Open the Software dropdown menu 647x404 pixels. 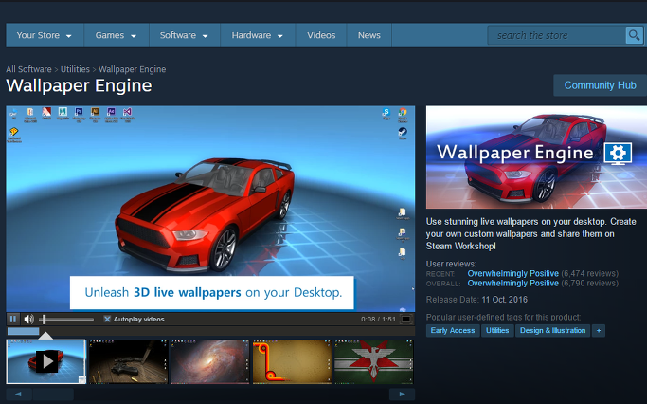click(184, 35)
